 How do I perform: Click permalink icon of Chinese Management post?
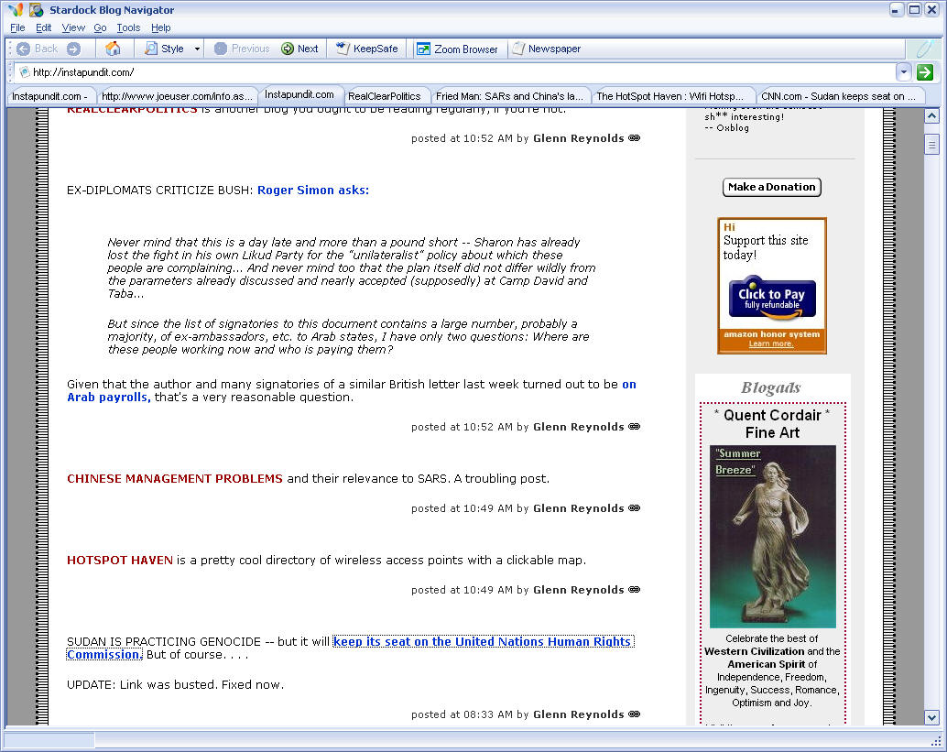pyautogui.click(x=634, y=508)
